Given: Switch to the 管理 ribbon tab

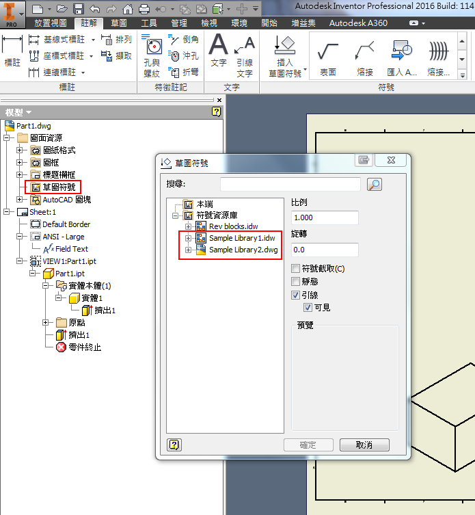Looking at the screenshot, I should tap(179, 23).
